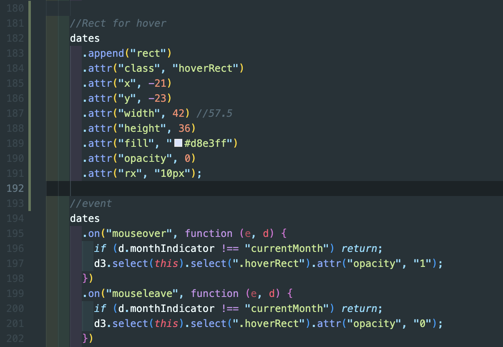Click the comment "//57.5"
Screen dimensions: 503x347
pyautogui.click(x=214, y=113)
